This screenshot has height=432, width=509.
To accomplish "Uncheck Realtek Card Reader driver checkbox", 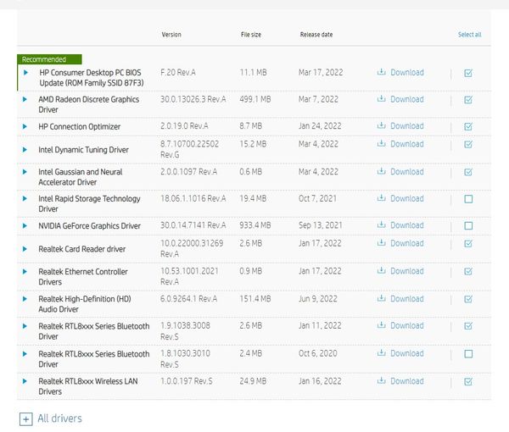I will 468,243.
